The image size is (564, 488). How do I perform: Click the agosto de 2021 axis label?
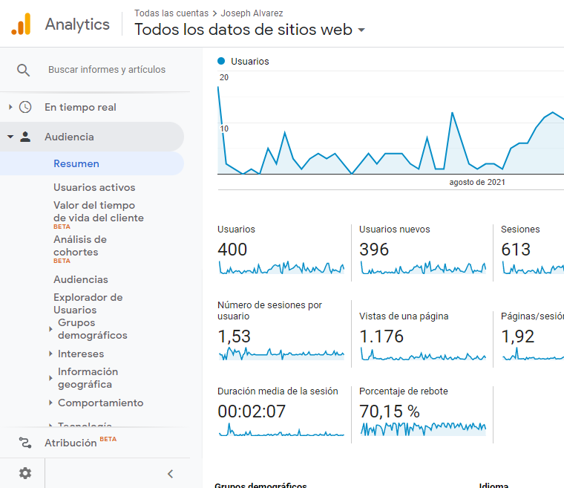477,182
